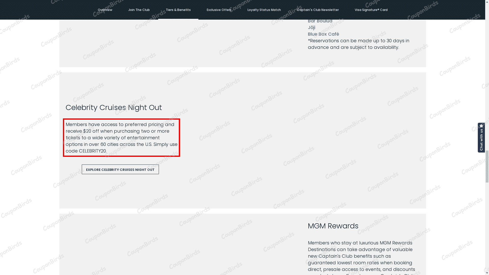Click the scrollbar down arrow
This screenshot has width=489, height=275.
coord(487,272)
